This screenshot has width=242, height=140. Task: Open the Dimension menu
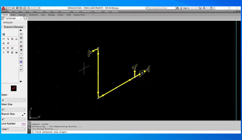66,12
